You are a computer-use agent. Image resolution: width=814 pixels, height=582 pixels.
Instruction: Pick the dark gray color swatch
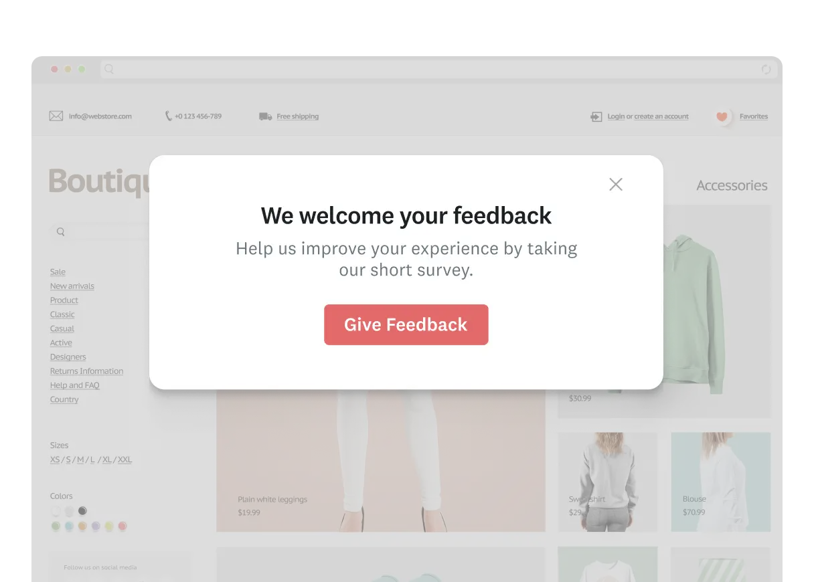pos(82,511)
